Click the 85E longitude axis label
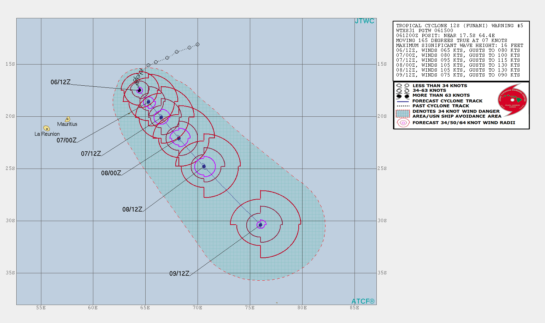This screenshot has height=323, width=545. point(354,308)
